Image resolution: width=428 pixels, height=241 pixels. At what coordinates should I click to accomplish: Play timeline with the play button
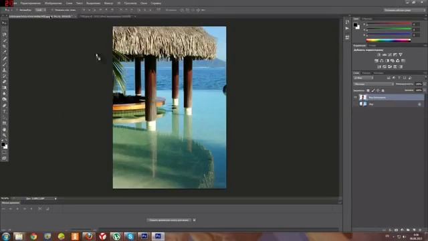(17, 209)
